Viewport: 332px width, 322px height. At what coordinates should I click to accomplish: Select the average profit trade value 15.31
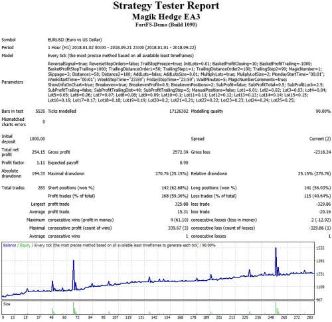tap(183, 212)
